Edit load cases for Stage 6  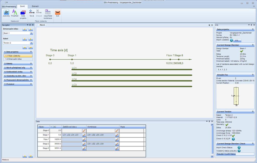(x=84, y=148)
